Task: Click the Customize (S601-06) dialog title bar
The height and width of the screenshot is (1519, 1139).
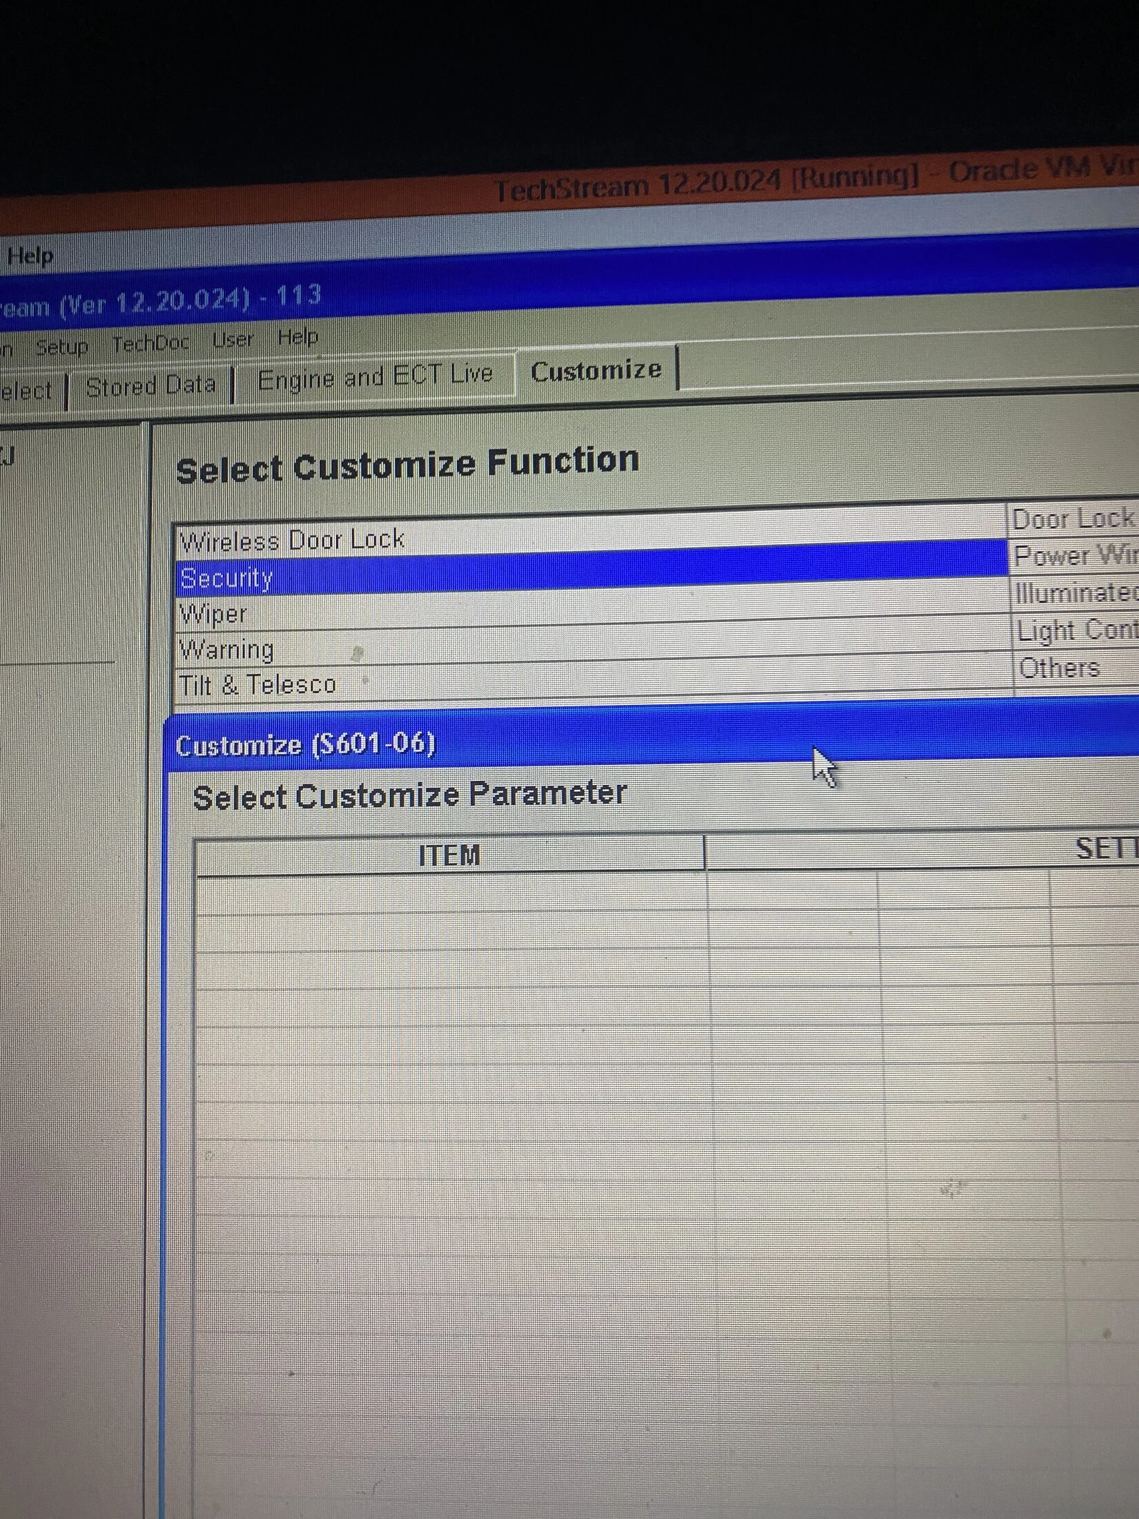Action: (x=552, y=742)
